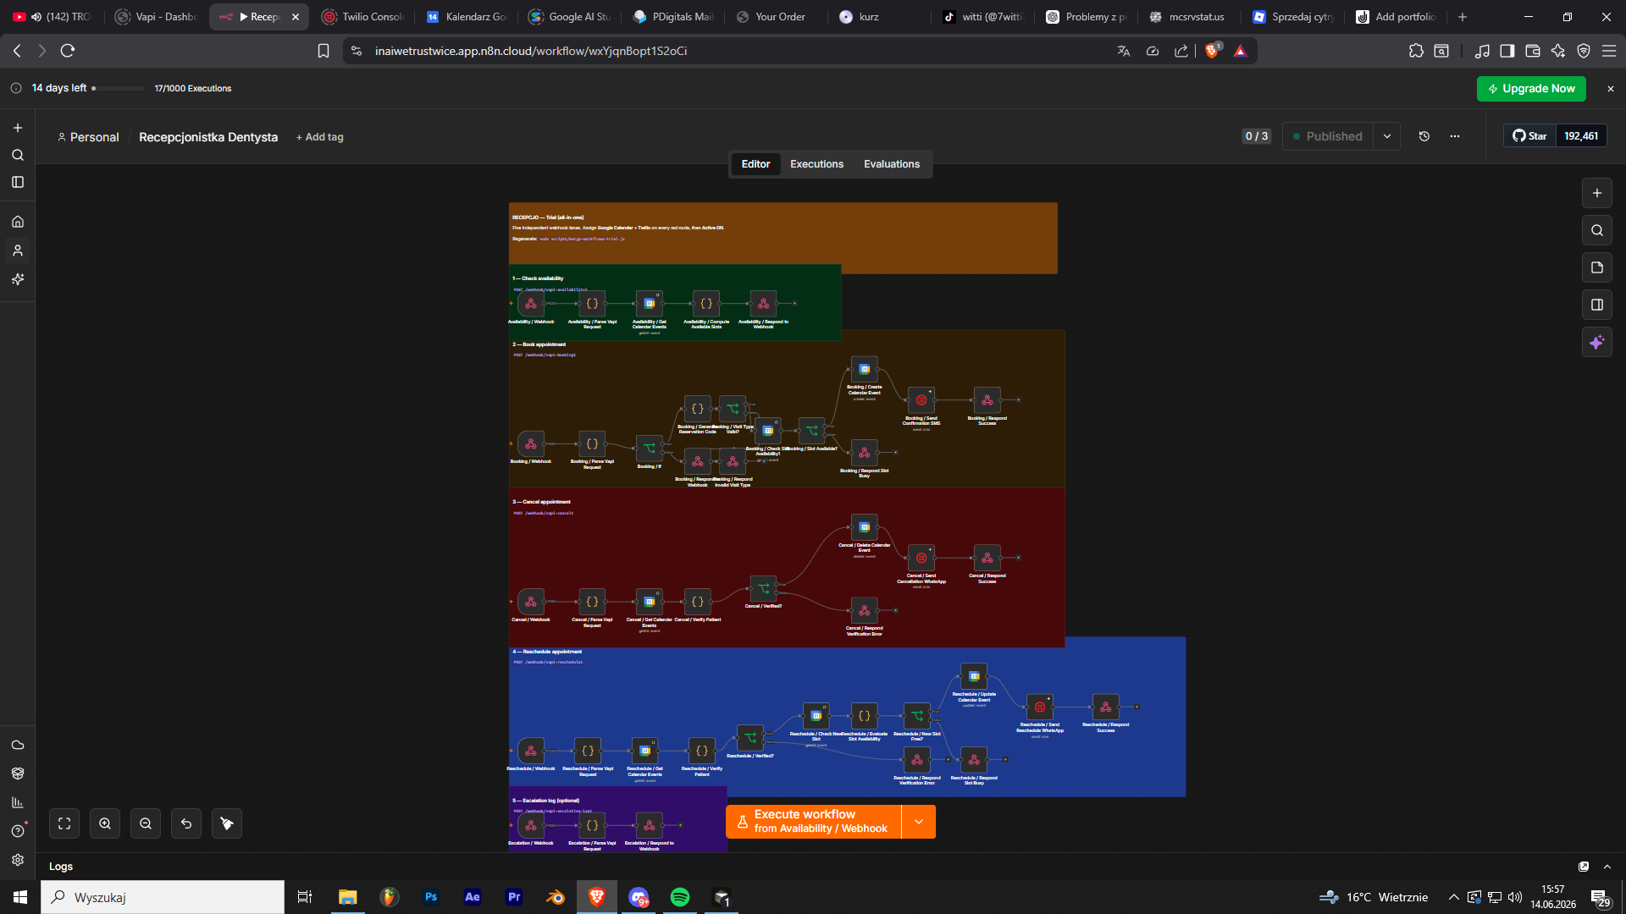Open the purple AI assistant sparkle button

coord(1597,343)
